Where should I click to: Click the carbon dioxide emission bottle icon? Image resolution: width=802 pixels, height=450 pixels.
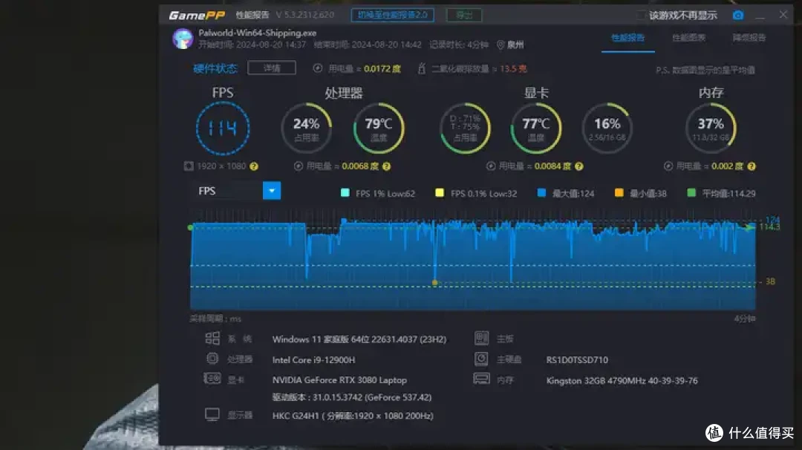pos(422,68)
